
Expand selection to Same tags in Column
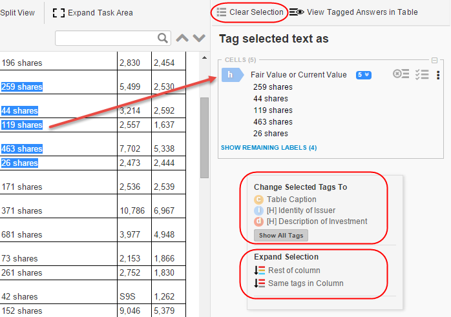pyautogui.click(x=306, y=283)
